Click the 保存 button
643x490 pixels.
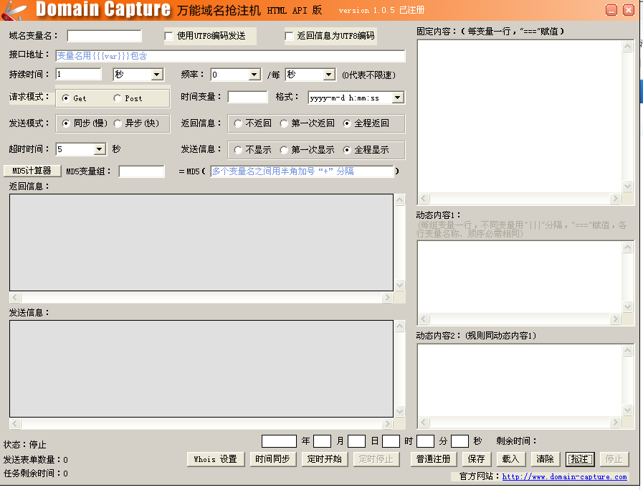pos(476,459)
